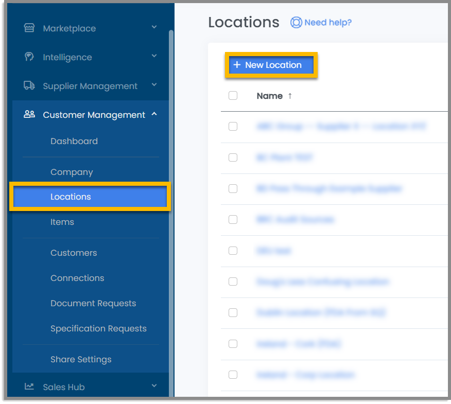Select the Marketplace storefront icon
Image resolution: width=451 pixels, height=404 pixels.
[x=29, y=28]
